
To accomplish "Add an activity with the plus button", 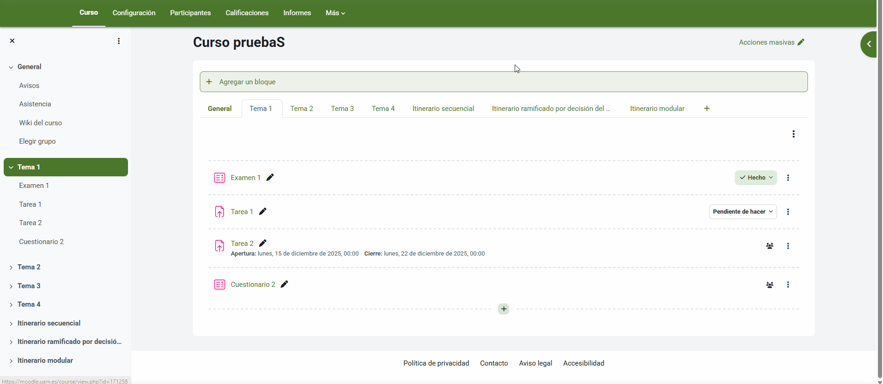I will click(x=504, y=309).
